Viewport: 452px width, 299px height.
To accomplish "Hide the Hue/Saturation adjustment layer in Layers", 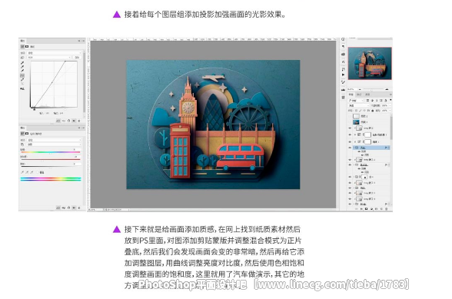I will click(x=350, y=135).
